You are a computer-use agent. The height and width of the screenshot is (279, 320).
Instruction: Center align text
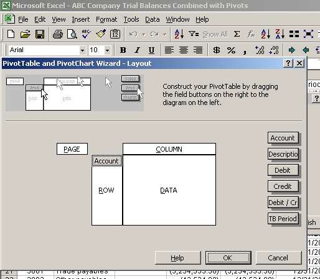184,50
